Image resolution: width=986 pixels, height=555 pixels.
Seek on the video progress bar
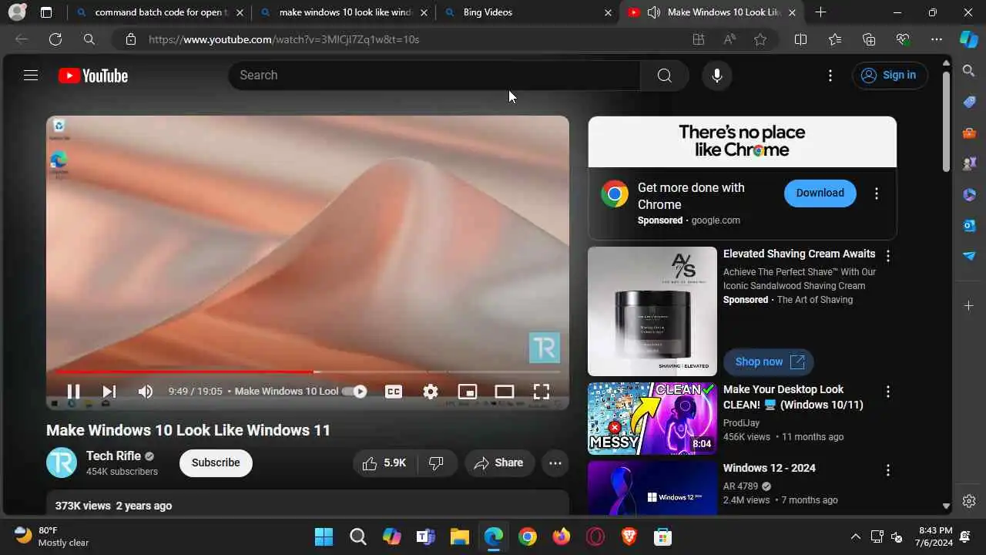click(307, 372)
